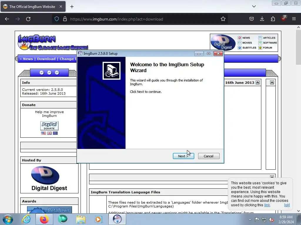Click the Digital Digest logo in header
Image resolution: width=301 pixels, height=225 pixels.
tap(223, 42)
